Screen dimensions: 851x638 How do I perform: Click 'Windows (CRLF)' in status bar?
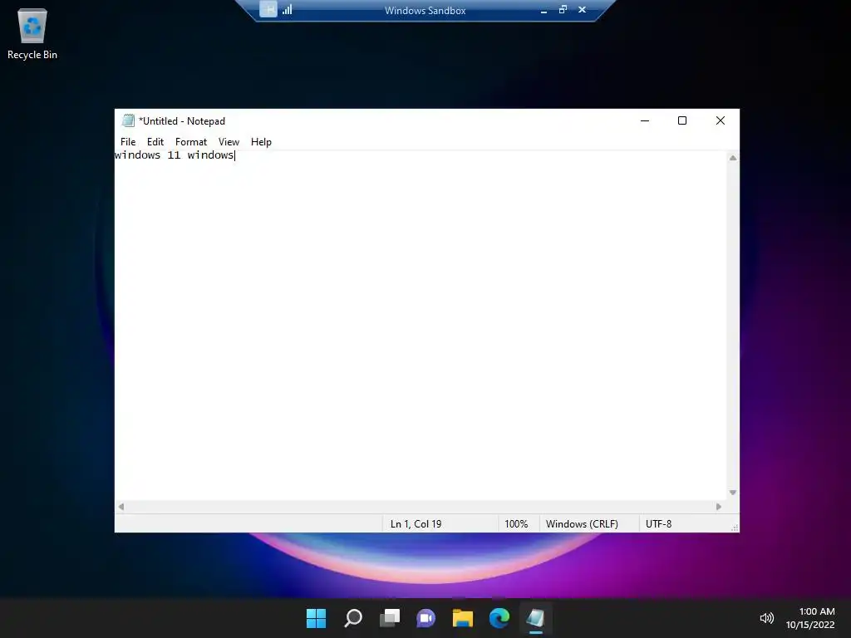point(582,524)
